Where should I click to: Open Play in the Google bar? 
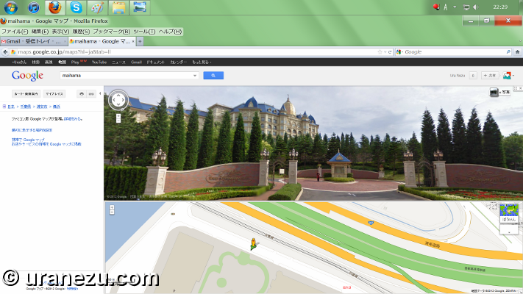(x=75, y=62)
